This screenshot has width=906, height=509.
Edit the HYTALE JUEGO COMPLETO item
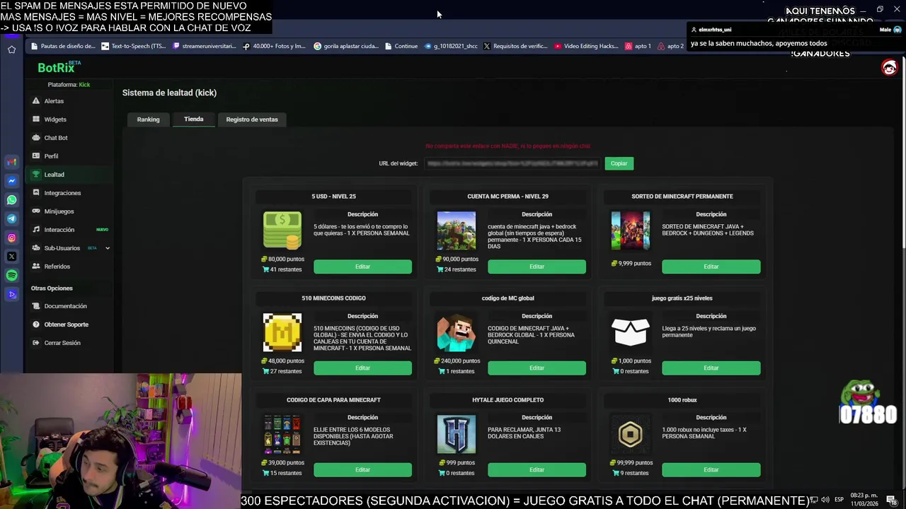(537, 469)
